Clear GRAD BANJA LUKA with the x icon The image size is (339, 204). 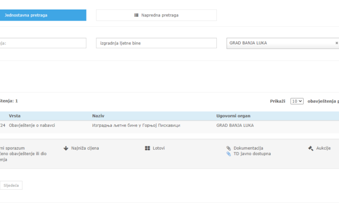coord(336,43)
